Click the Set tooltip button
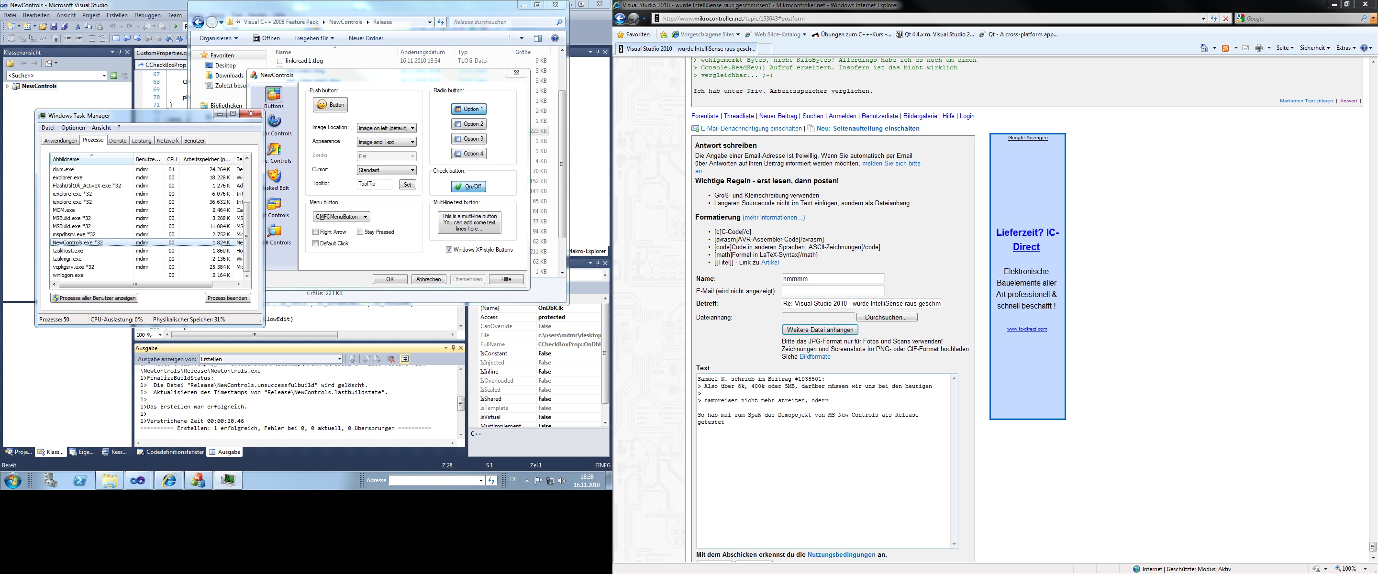The height and width of the screenshot is (574, 1378). point(408,184)
